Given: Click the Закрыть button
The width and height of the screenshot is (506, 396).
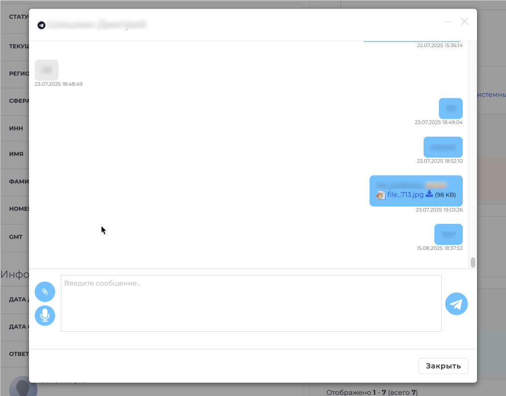Looking at the screenshot, I should (443, 366).
